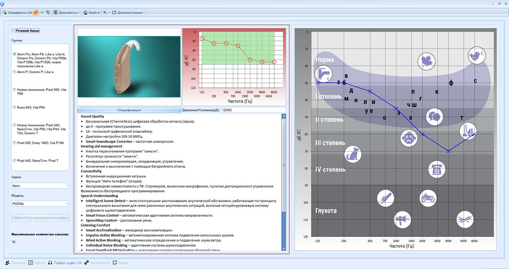Viewport: 509px width, 269px height.
Task: Click the crying baby icon on the audiogram
Action: 409,138
